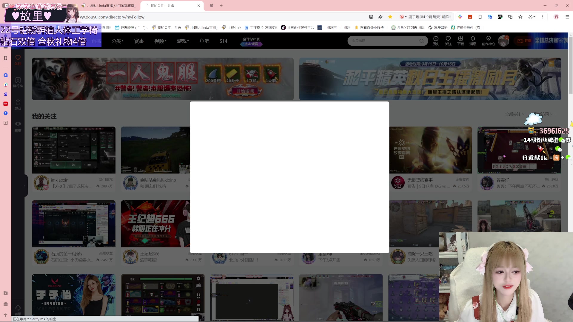Click the browser profile avatar icon
573x322 pixels.
(556, 17)
